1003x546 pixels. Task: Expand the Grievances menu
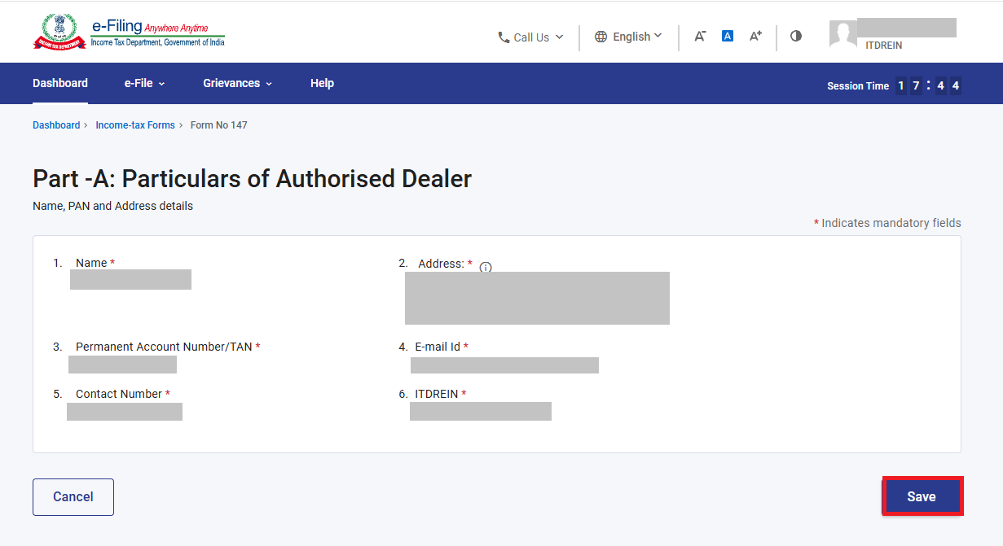pyautogui.click(x=237, y=83)
